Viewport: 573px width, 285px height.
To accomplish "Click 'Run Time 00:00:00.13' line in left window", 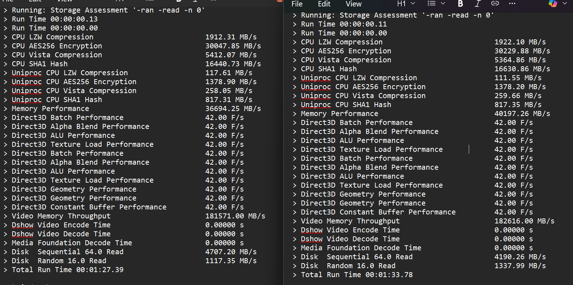I will [x=54, y=19].
